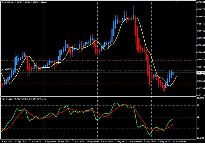The height and width of the screenshot is (144, 205).
Task: Click TDI level label 50
Action: (198, 117)
